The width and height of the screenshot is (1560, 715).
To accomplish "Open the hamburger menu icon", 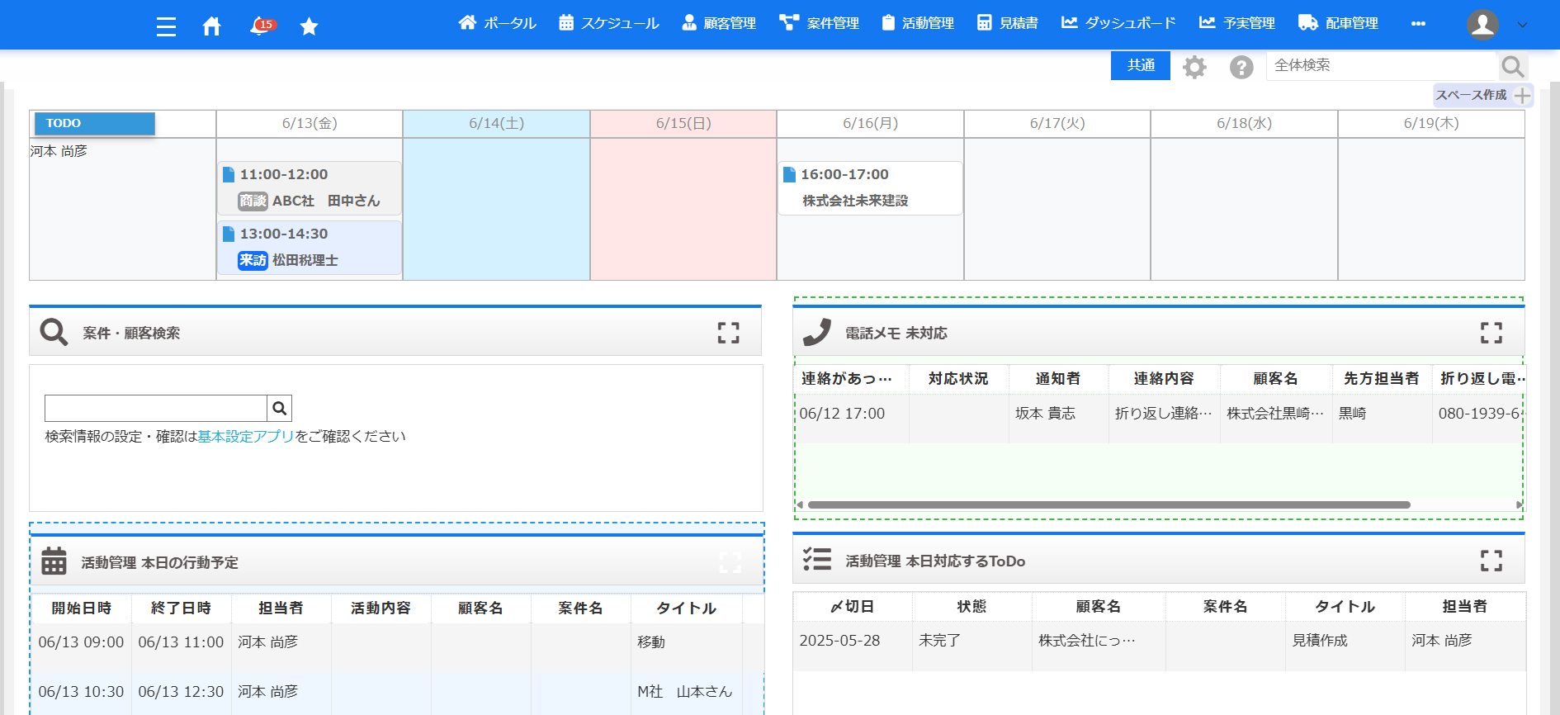I will coord(166,26).
